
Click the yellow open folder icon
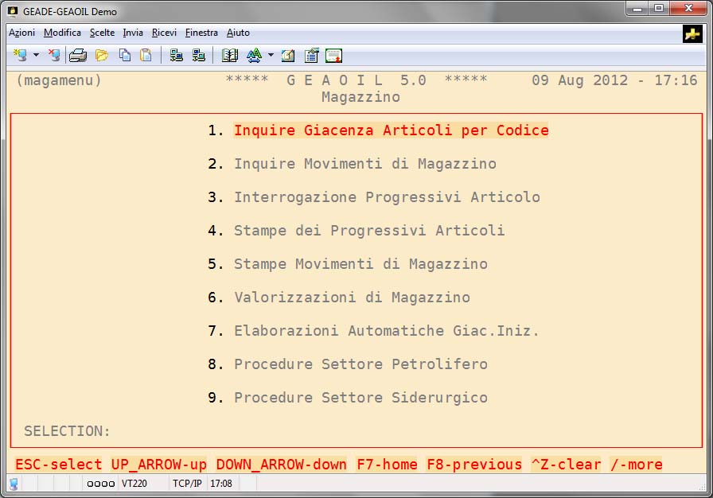101,55
